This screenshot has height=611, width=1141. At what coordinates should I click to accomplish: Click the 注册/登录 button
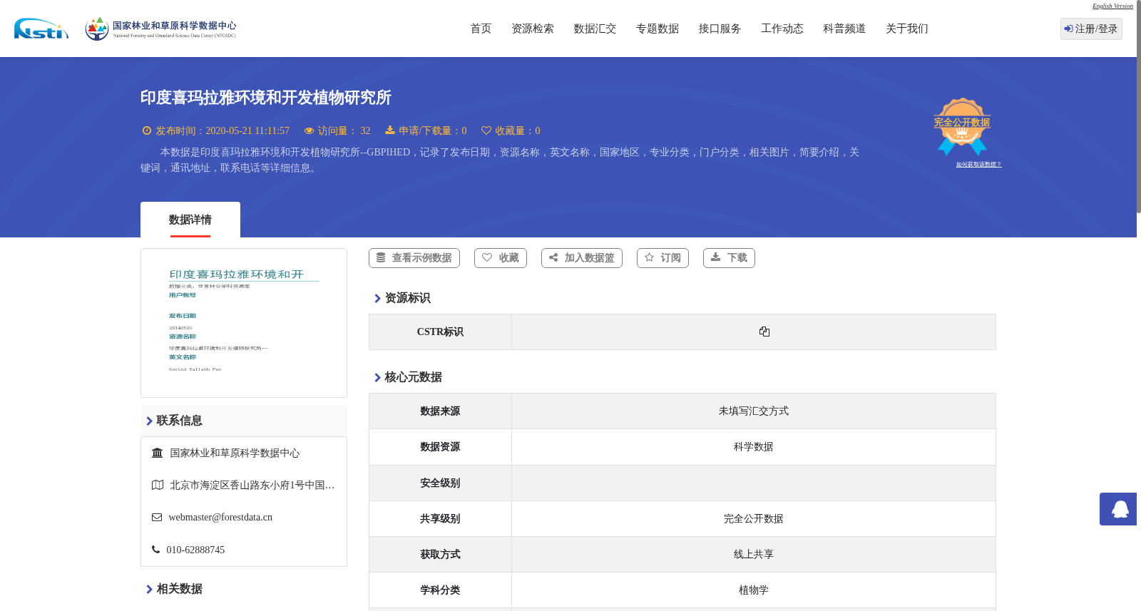1091,29
